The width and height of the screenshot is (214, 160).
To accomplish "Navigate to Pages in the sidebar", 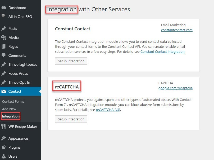I will [13, 46].
